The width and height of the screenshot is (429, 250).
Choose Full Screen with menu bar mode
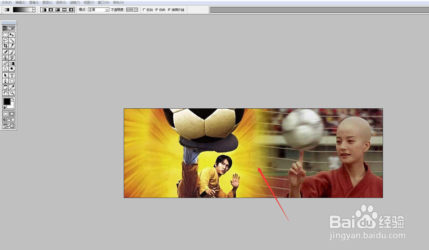(9, 120)
